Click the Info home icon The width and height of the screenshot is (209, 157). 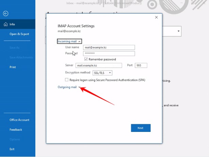click(x=6, y=24)
